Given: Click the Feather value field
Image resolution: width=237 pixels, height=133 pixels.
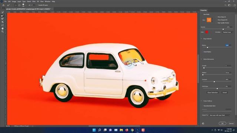Looking at the screenshot, I should 228,73.
